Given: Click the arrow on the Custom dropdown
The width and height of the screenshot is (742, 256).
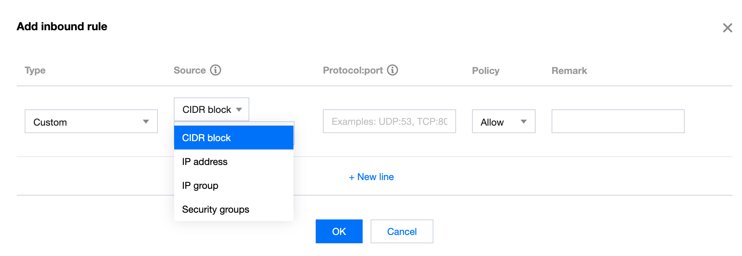Looking at the screenshot, I should pyautogui.click(x=146, y=122).
